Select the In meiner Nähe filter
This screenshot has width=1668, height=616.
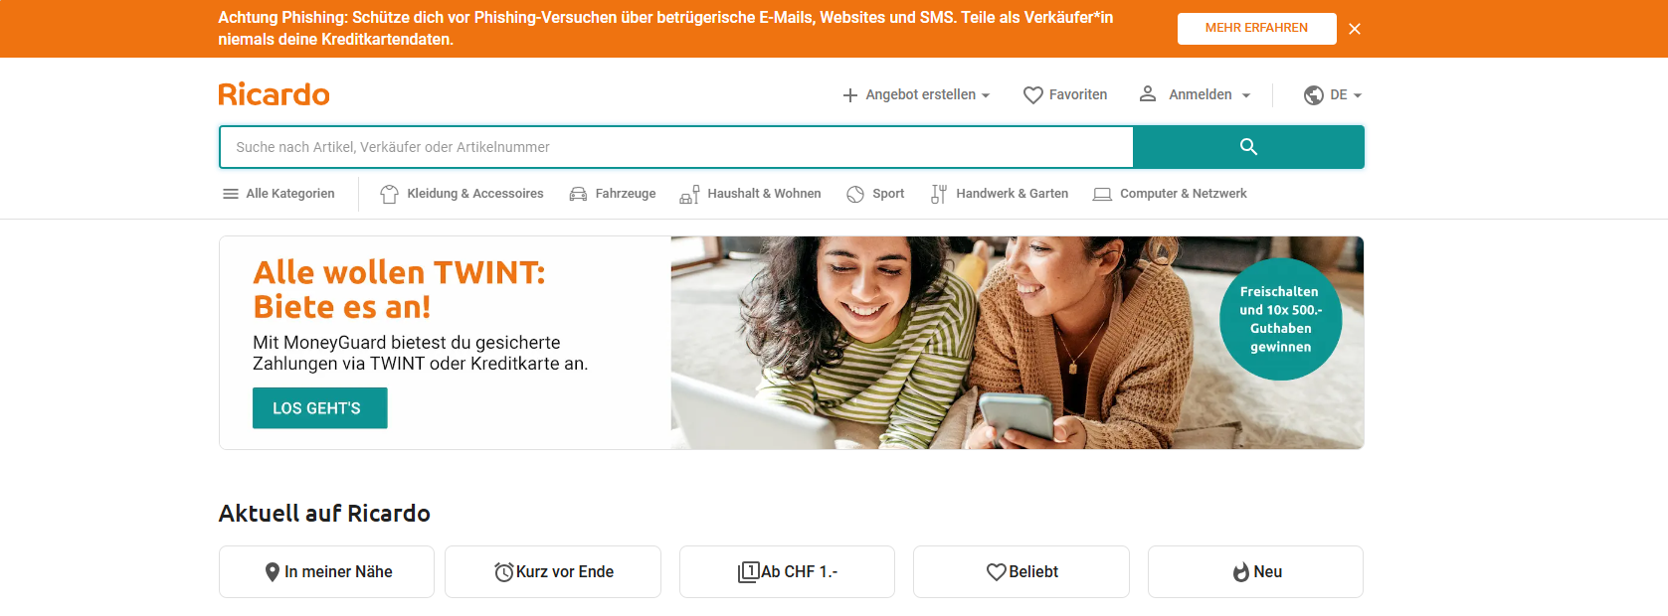point(326,571)
